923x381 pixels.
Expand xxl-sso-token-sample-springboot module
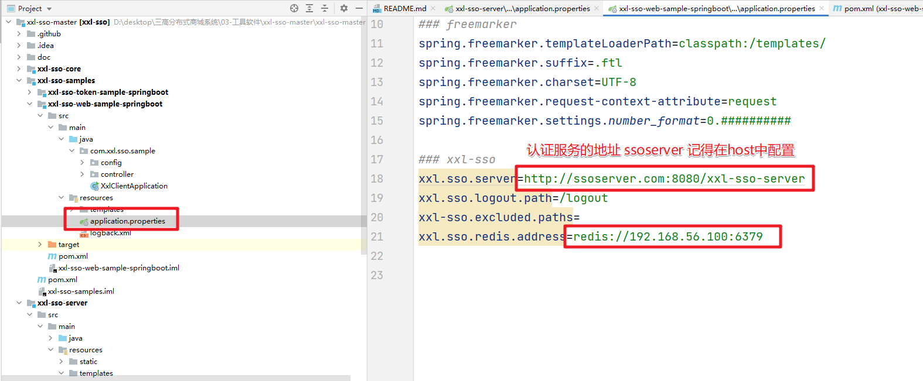coord(30,92)
